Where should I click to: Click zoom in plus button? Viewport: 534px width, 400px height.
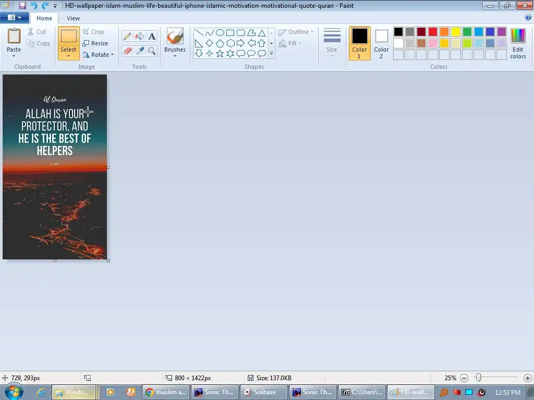(528, 378)
